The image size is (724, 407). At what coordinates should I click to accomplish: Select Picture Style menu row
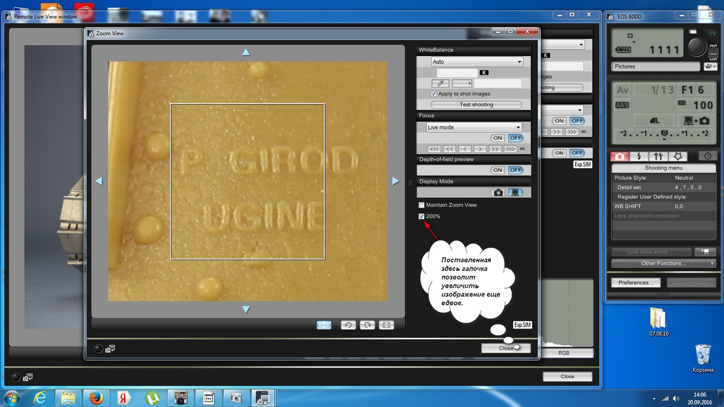663,177
